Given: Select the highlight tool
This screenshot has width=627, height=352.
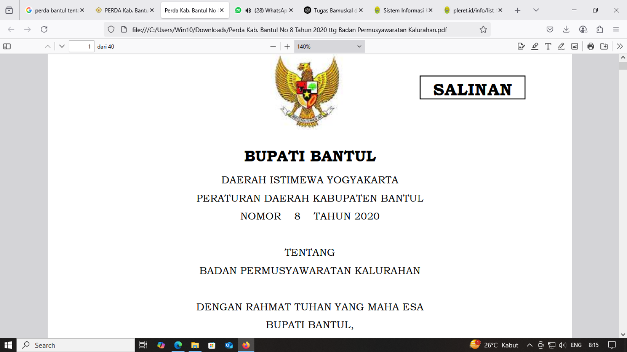Looking at the screenshot, I should point(535,47).
